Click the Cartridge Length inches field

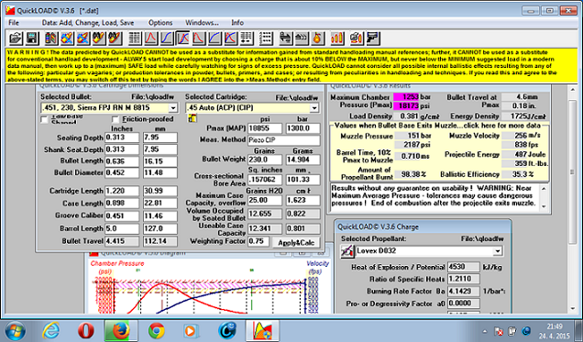coord(122,191)
